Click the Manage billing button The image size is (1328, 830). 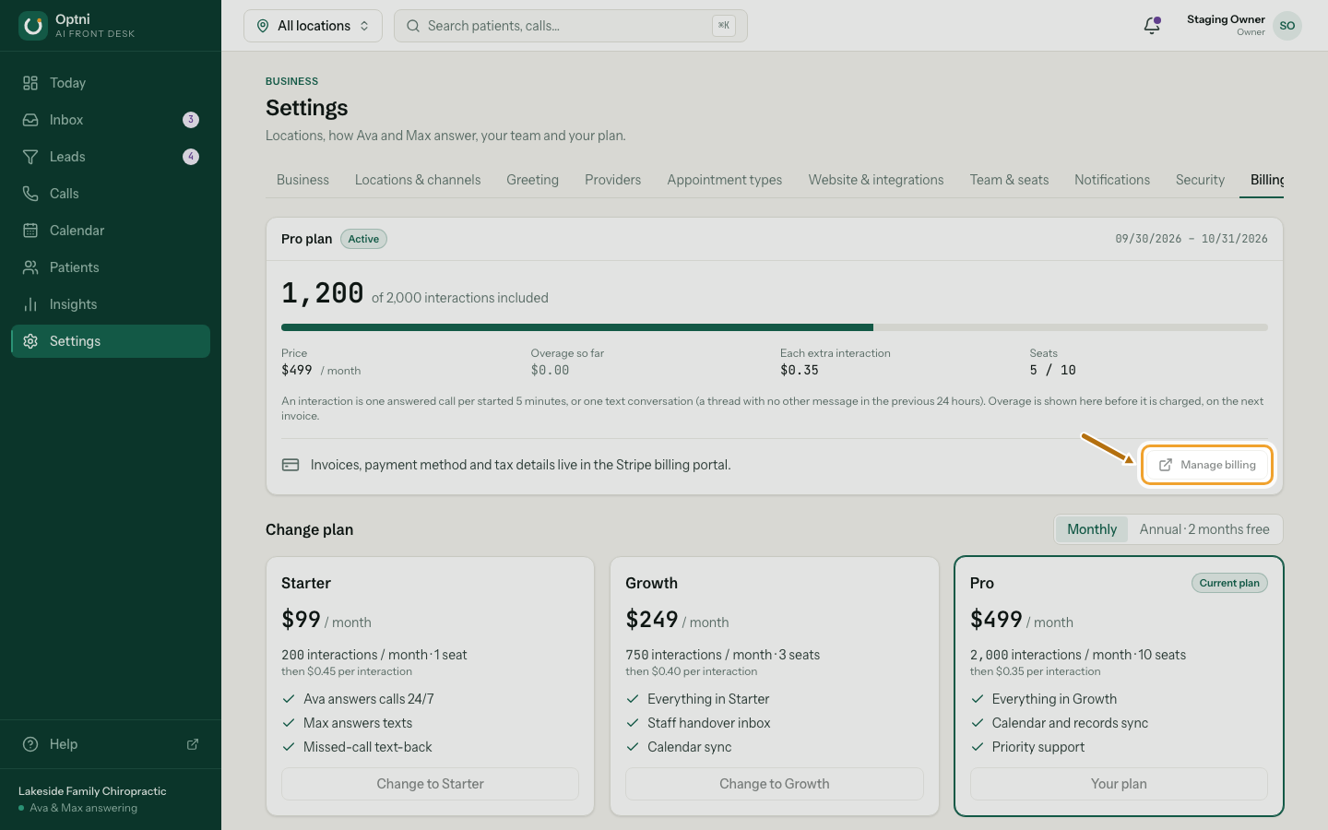1207,465
